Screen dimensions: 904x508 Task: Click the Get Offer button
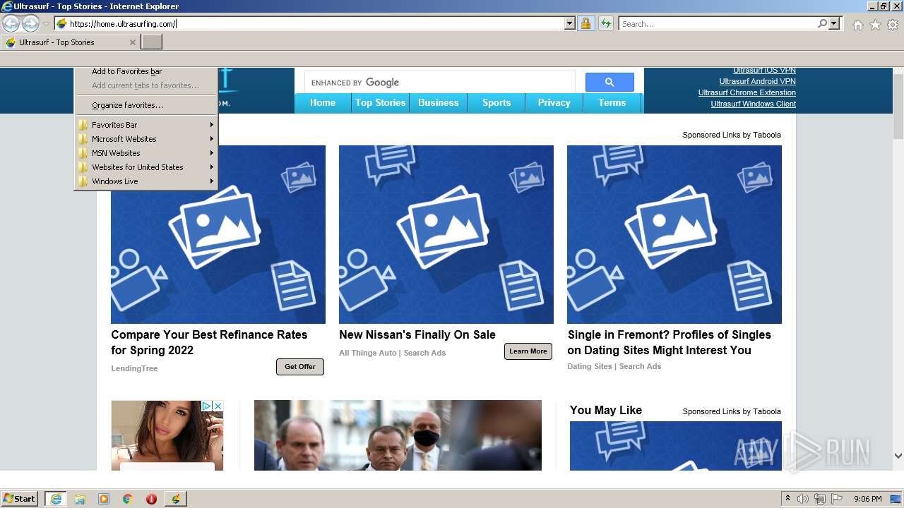[x=300, y=367]
